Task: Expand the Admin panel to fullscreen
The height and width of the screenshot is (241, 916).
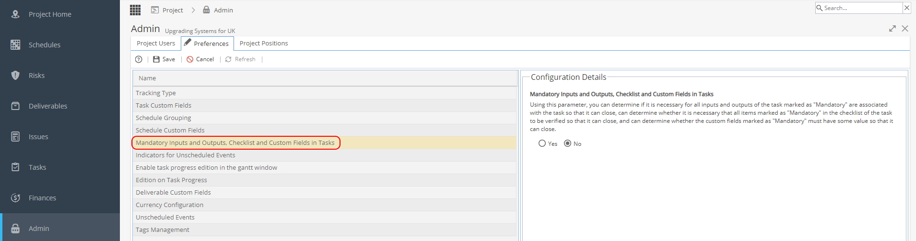Action: pos(893,29)
